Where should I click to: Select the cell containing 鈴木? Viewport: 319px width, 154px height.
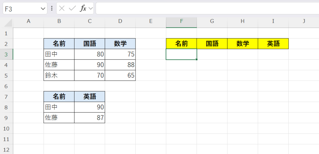point(59,76)
